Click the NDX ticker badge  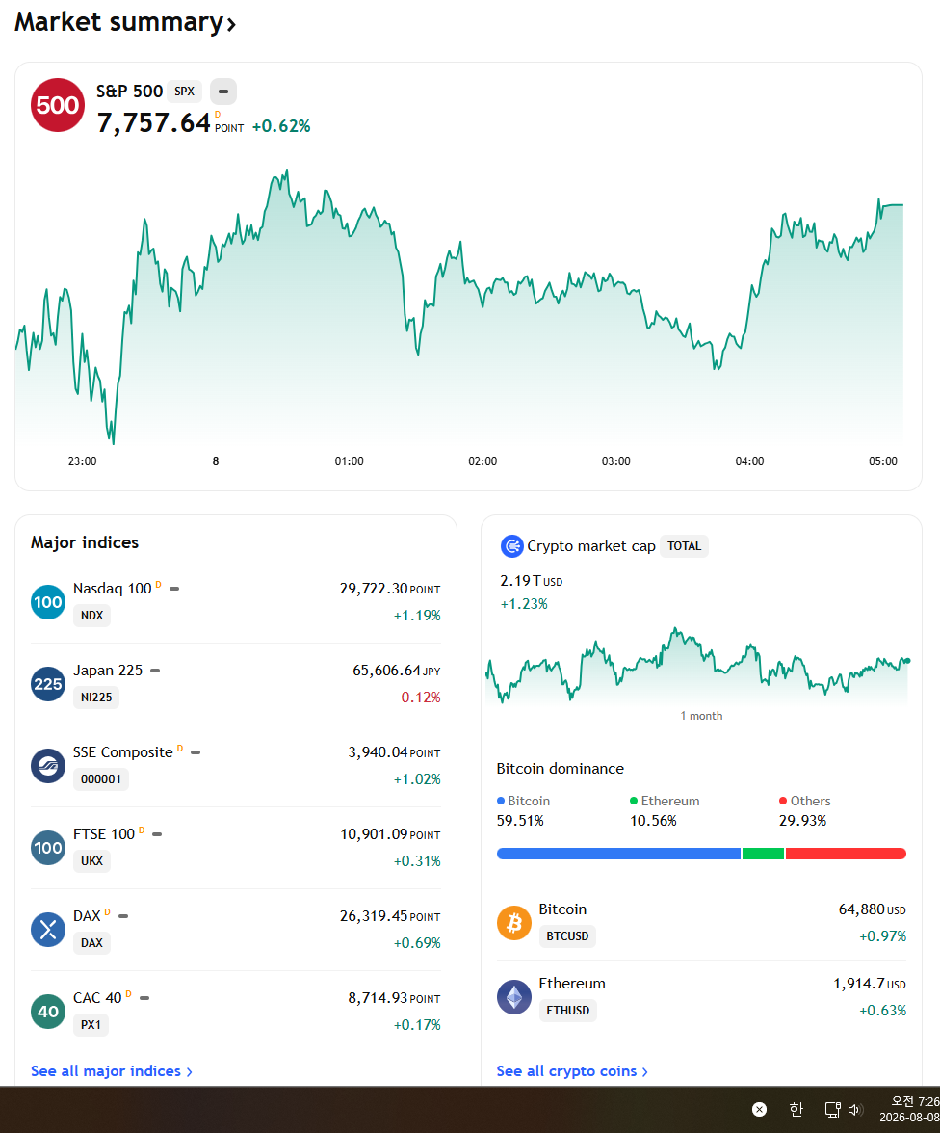coord(91,616)
